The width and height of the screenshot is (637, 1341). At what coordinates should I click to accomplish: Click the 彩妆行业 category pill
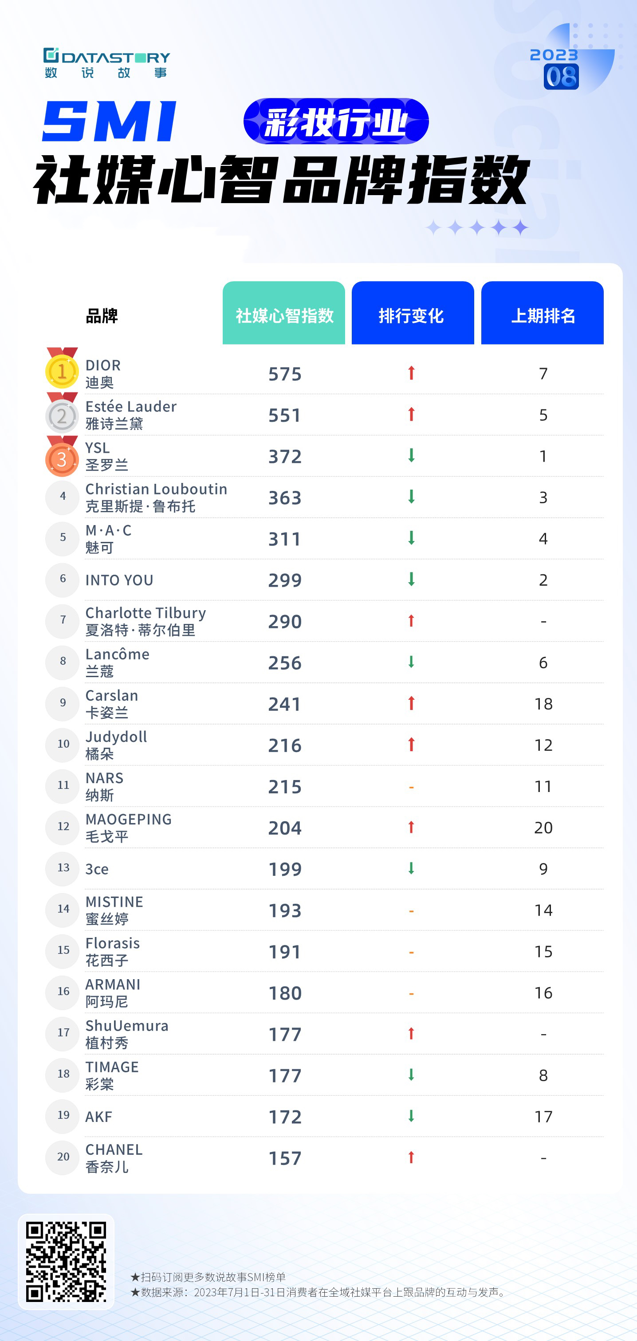336,122
